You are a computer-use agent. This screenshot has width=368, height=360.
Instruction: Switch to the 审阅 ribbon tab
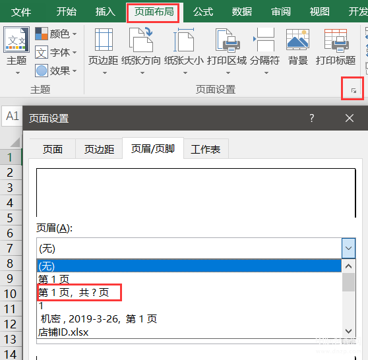pos(281,12)
